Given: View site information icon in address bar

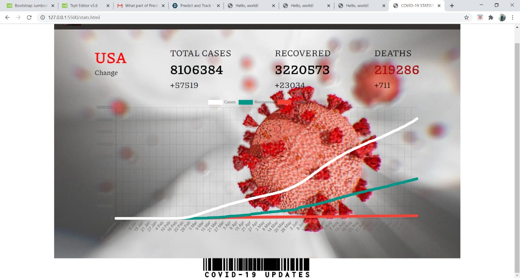Looking at the screenshot, I should point(42,17).
